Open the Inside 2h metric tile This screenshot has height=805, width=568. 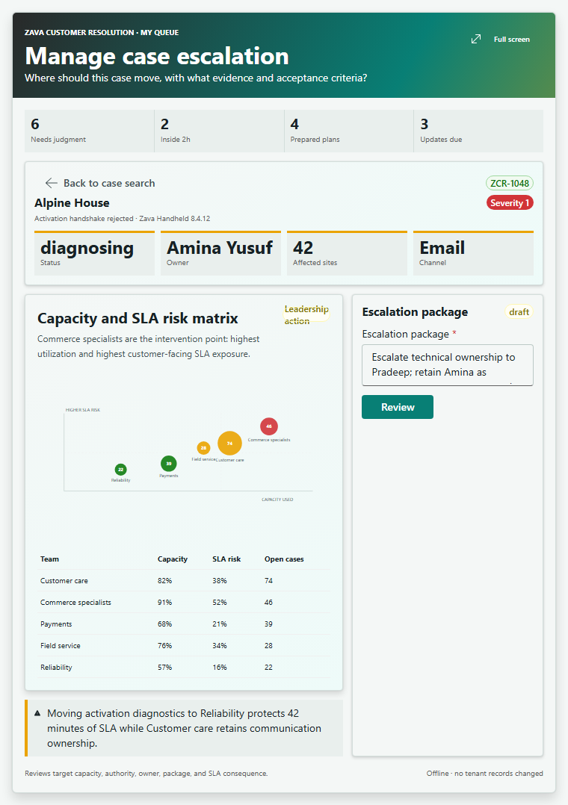coord(219,131)
